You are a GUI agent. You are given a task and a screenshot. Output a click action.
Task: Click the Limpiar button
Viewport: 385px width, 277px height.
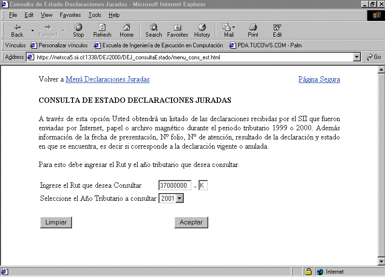56,222
